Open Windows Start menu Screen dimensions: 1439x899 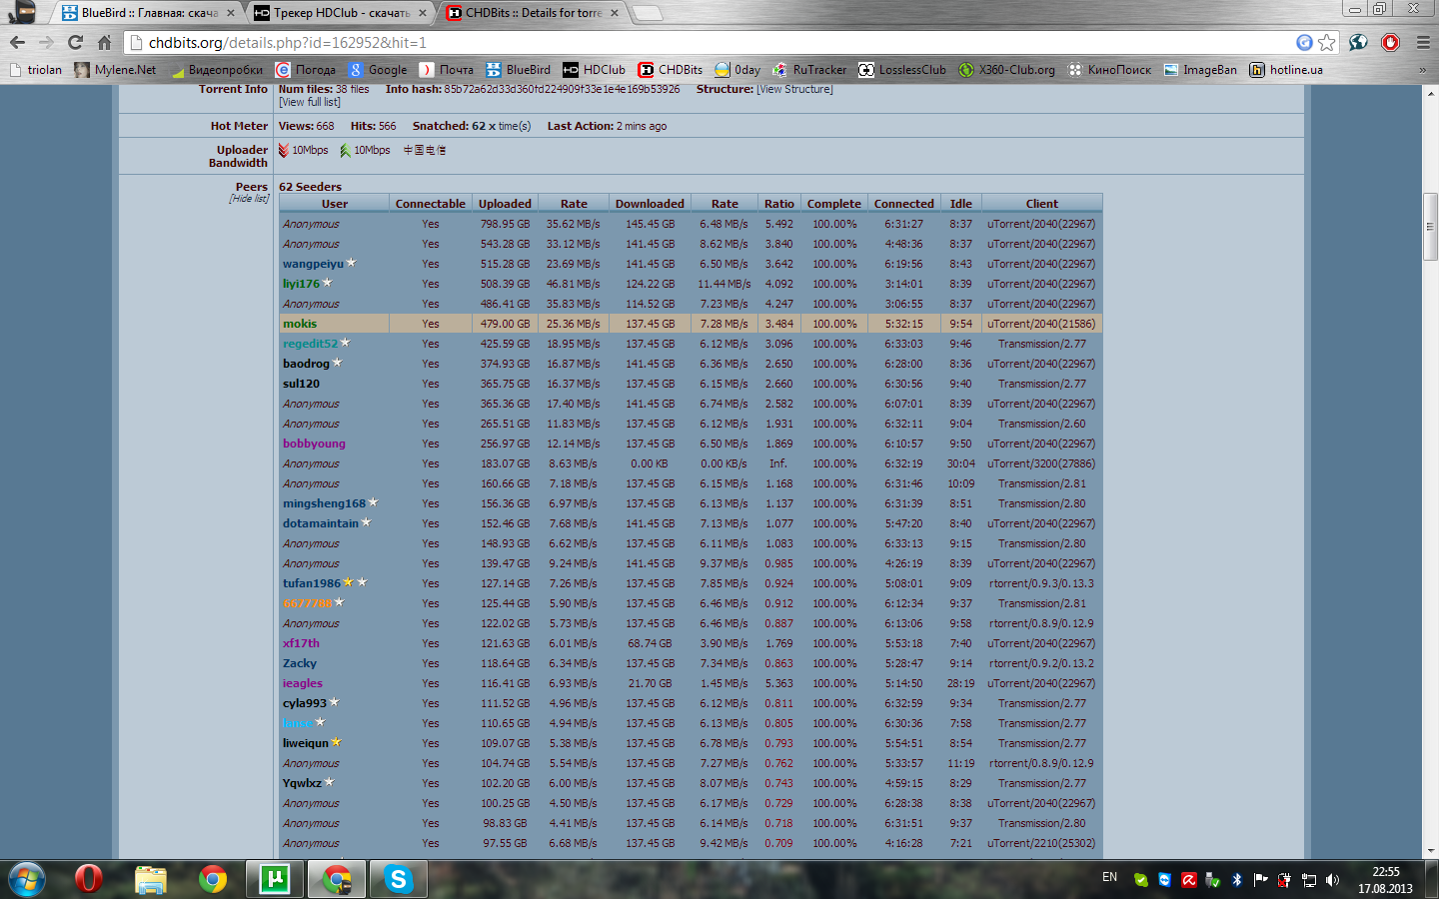(27, 879)
